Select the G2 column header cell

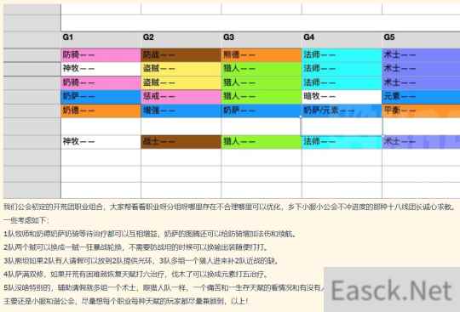point(181,40)
